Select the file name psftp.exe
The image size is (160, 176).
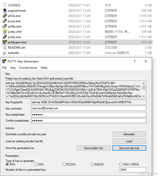[15, 26]
